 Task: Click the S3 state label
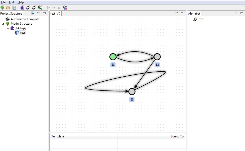click(x=132, y=99)
